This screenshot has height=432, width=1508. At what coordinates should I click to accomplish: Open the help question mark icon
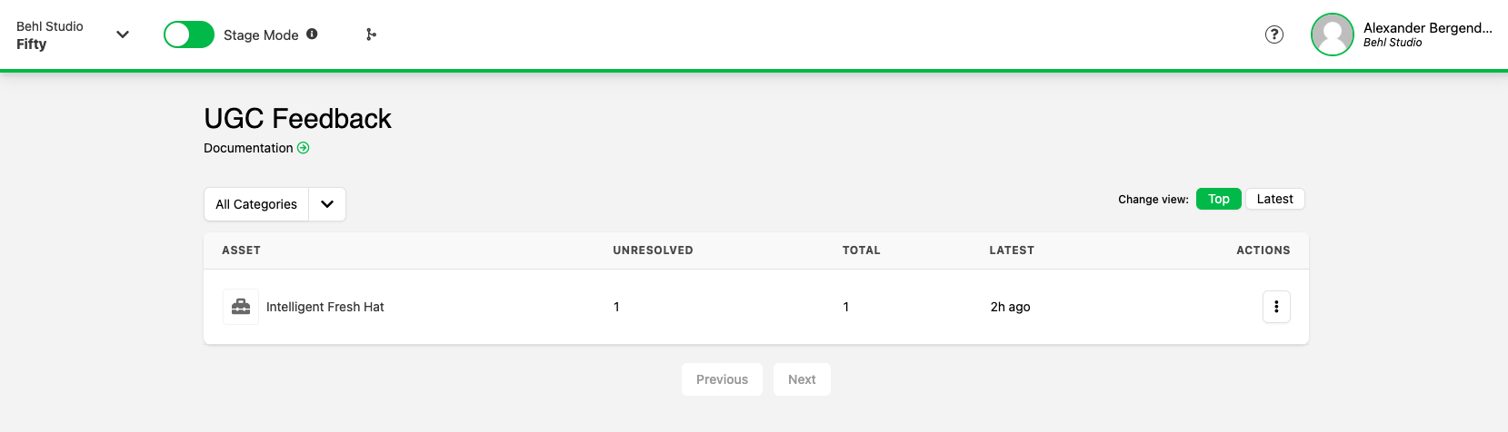1274,34
